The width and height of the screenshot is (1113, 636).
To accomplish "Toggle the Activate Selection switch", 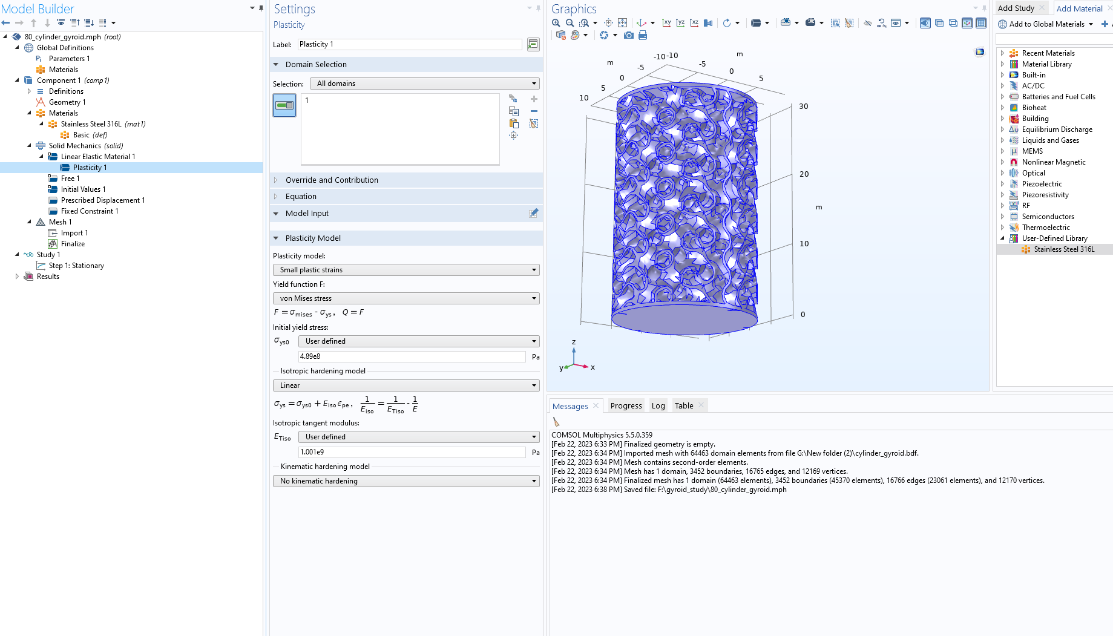I will point(284,105).
